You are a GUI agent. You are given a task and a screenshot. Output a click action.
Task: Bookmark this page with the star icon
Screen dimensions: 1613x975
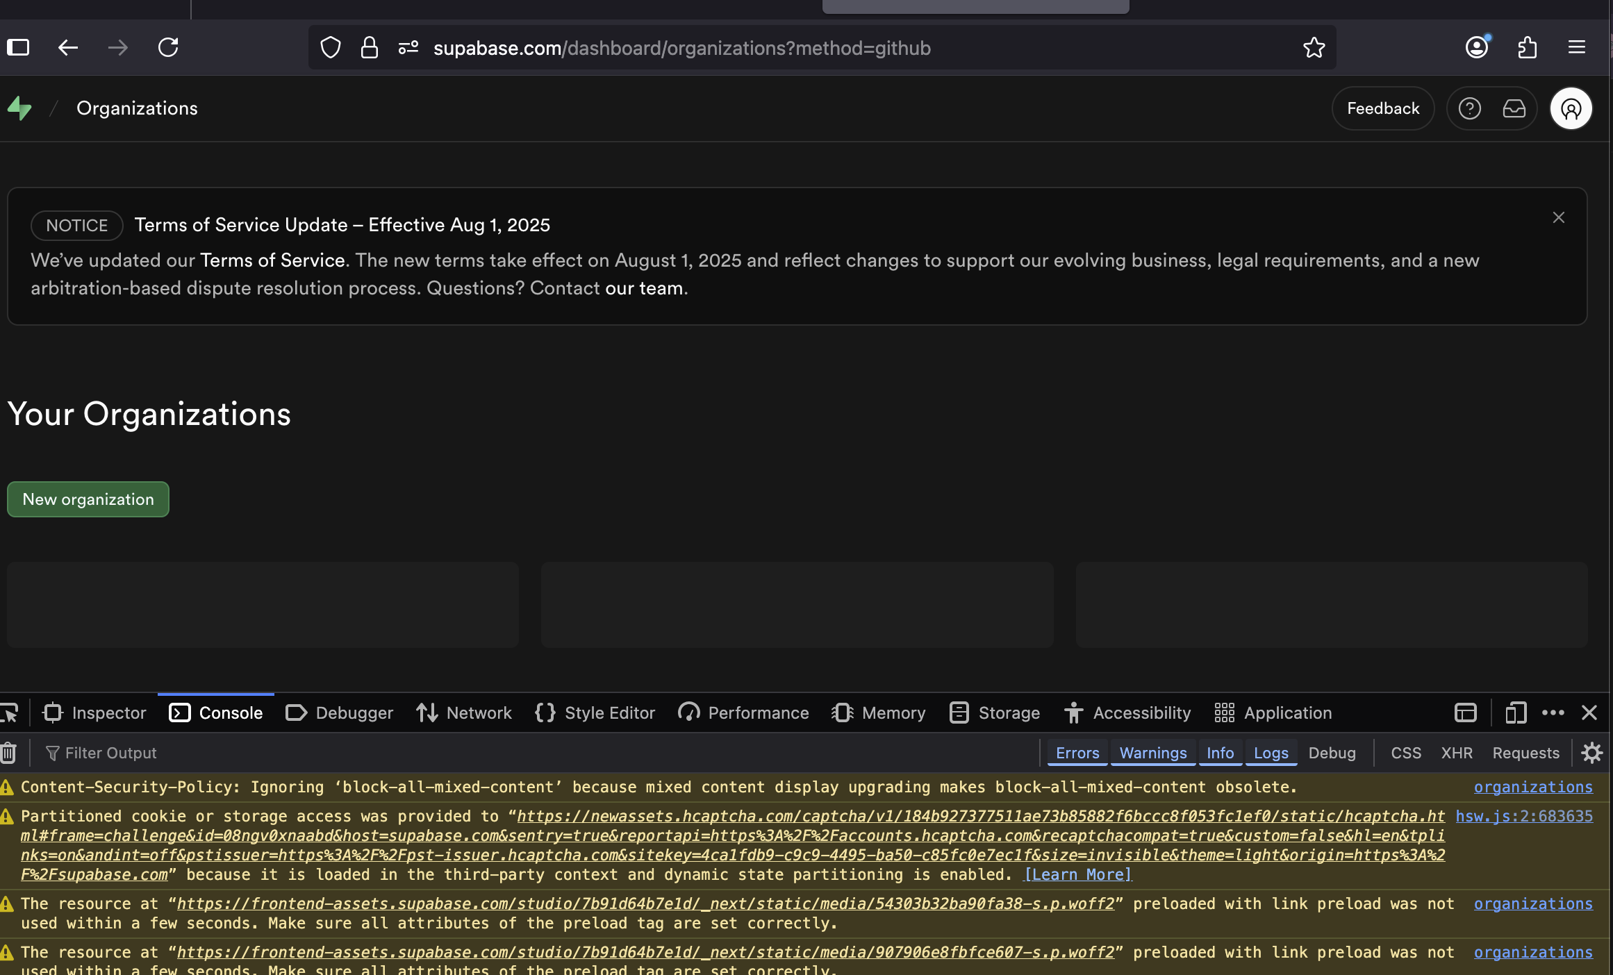click(x=1314, y=48)
